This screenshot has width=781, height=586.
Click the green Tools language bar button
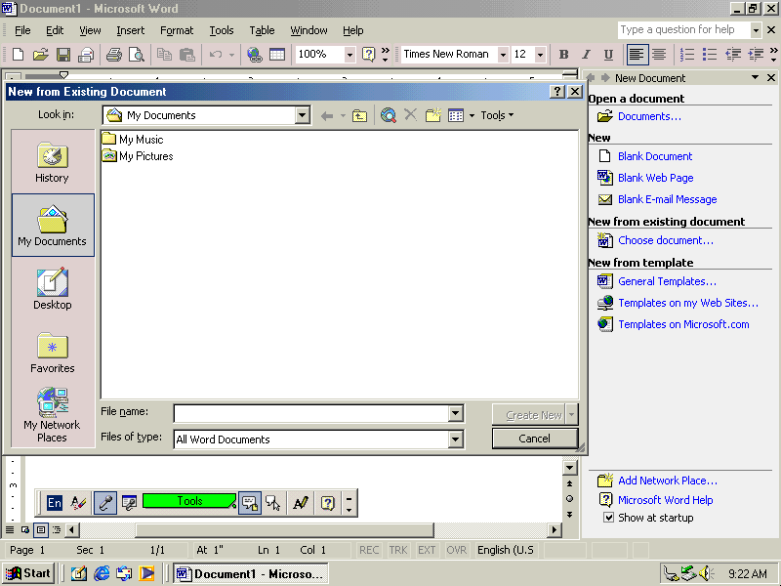189,501
